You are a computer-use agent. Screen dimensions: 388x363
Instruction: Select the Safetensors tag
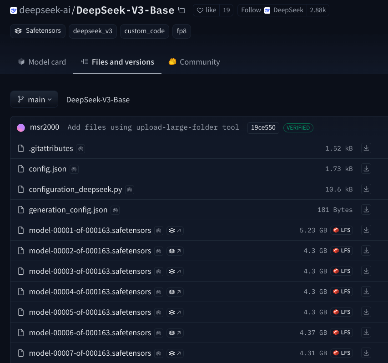click(x=38, y=31)
